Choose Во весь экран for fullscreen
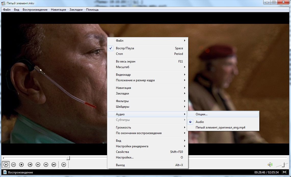The image size is (291, 177). click(x=148, y=61)
